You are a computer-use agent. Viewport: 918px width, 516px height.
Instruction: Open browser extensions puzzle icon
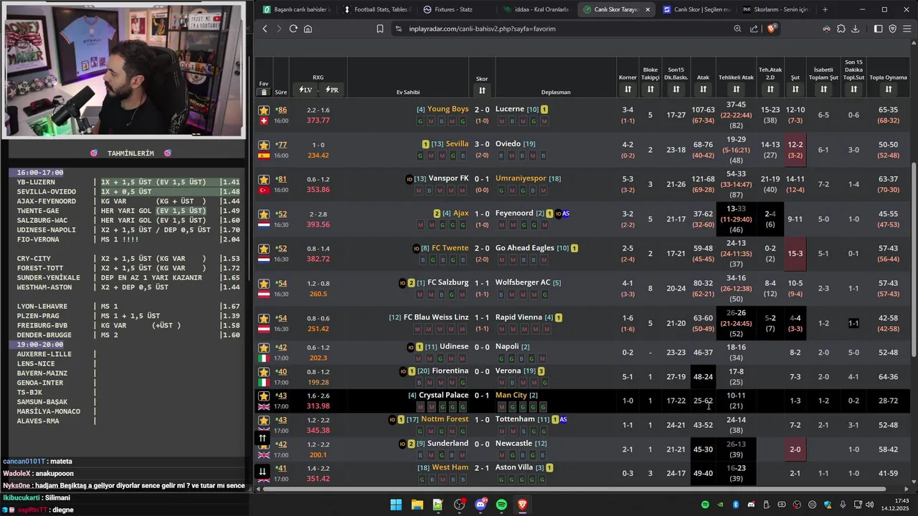[x=841, y=29]
